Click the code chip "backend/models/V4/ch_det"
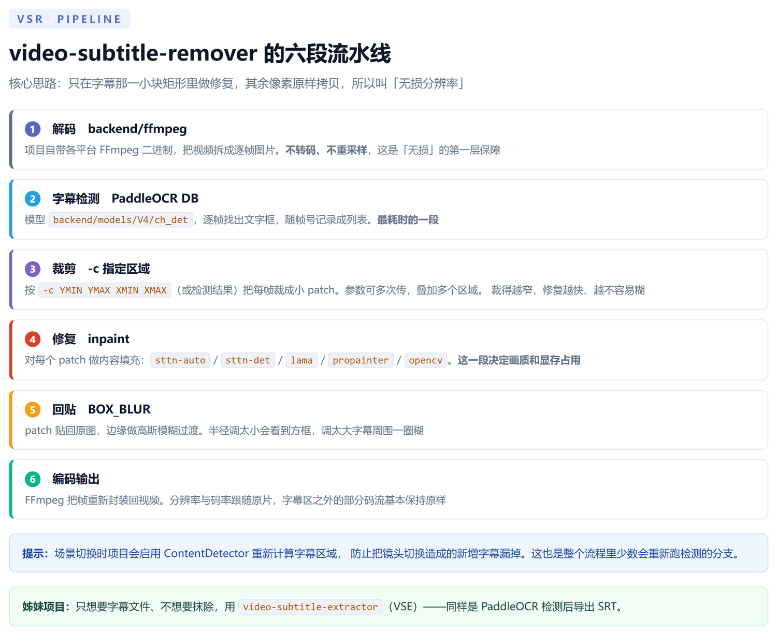The image size is (777, 635). 121,220
